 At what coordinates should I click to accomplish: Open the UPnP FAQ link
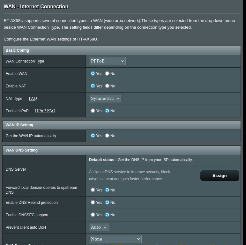pyautogui.click(x=45, y=111)
